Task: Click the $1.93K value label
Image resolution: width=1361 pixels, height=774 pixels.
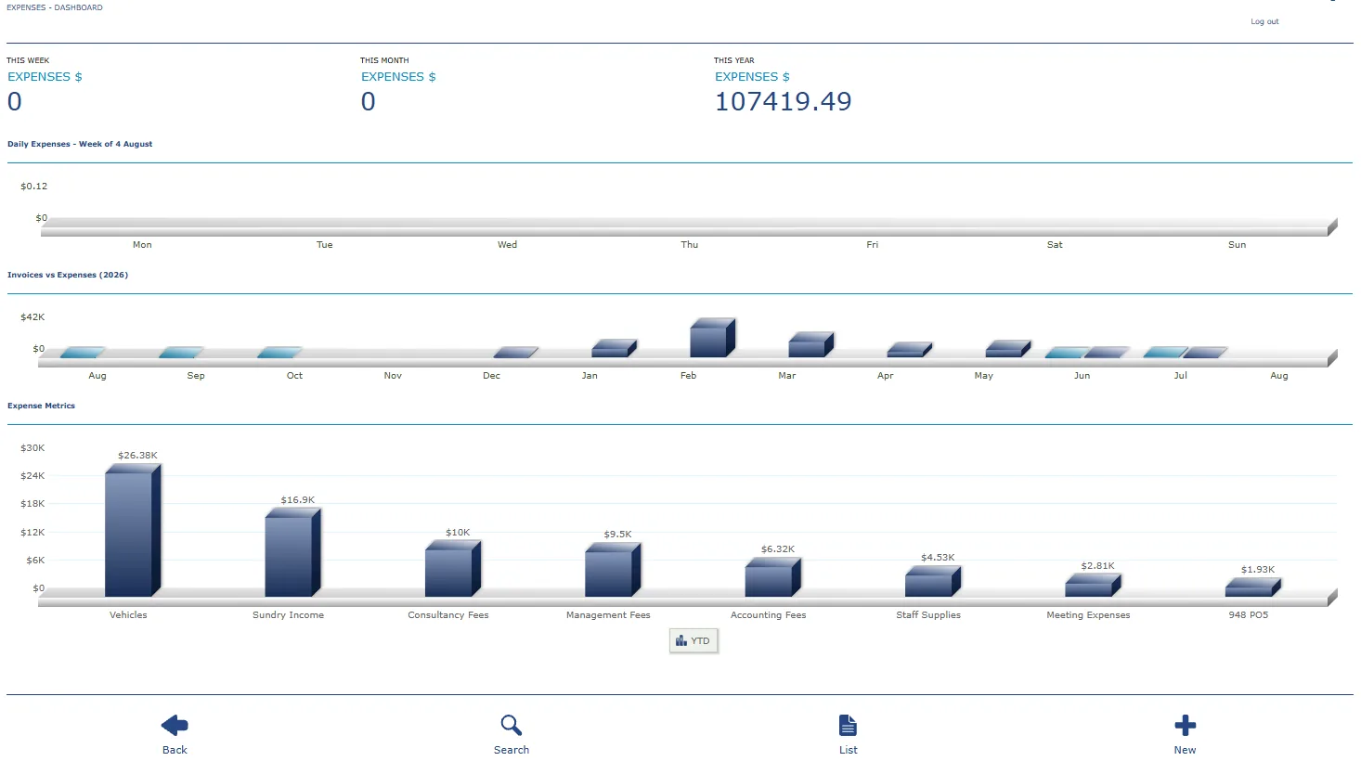Action: point(1258,570)
